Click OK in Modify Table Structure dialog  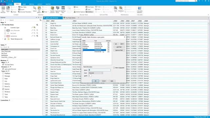tap(95, 81)
